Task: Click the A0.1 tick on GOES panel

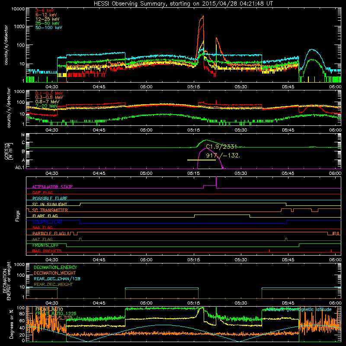Action: 20,168
